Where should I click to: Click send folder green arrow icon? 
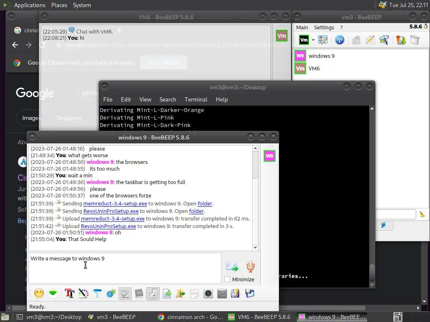tap(181, 293)
